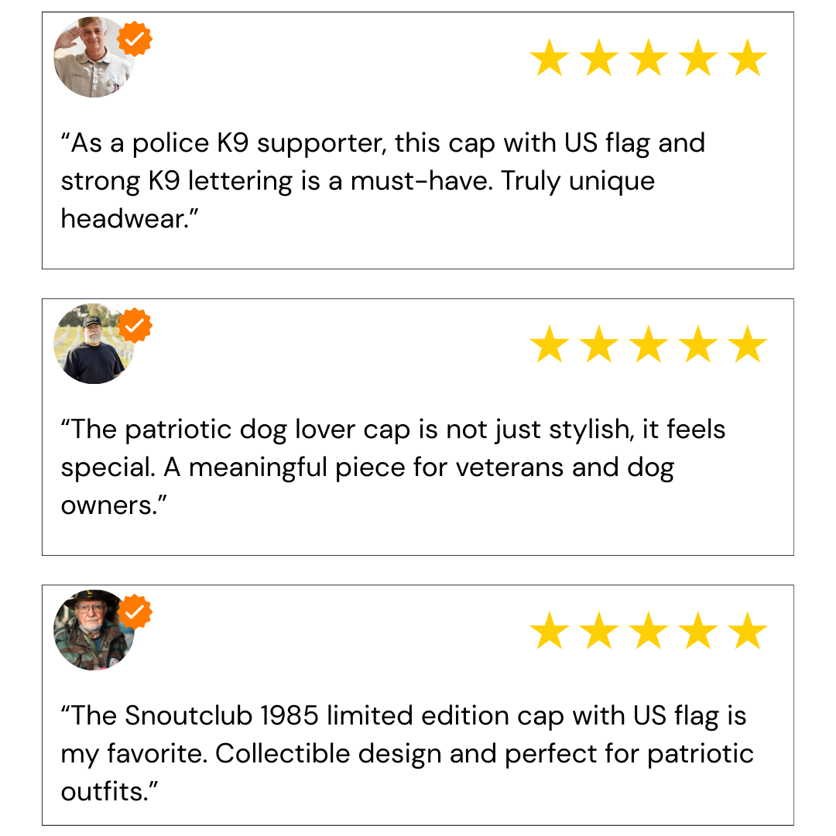Click third star of the K9 supporter review
This screenshot has height=836, width=836.
tap(649, 57)
